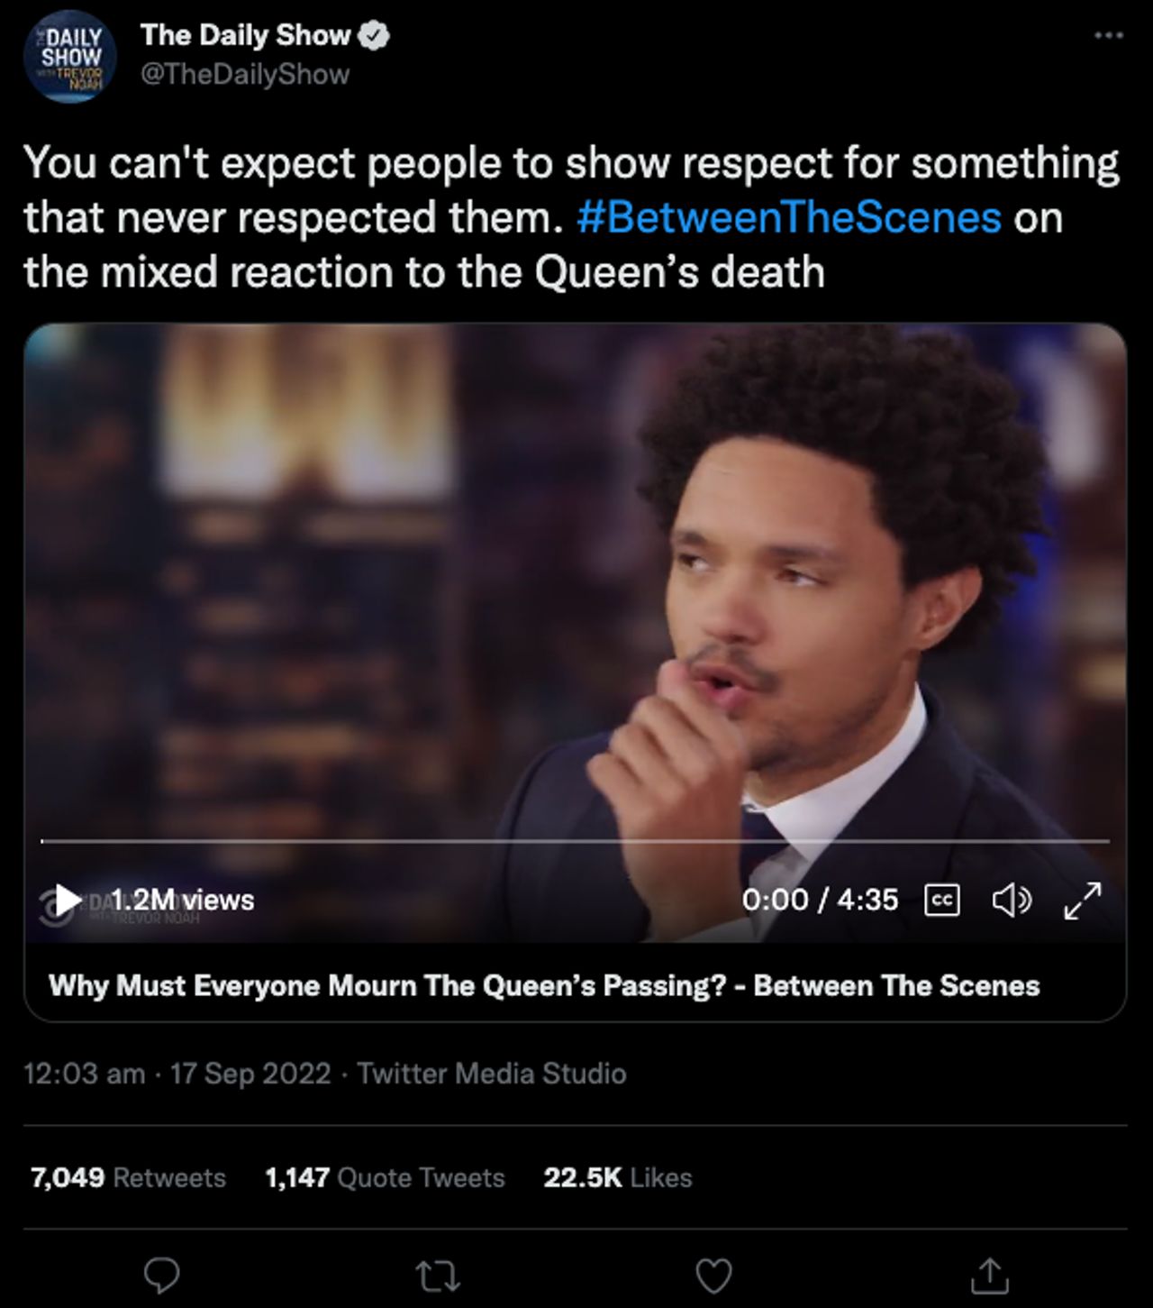Click the video title caption below player
Viewport: 1153px width, 1308px height.
point(544,985)
